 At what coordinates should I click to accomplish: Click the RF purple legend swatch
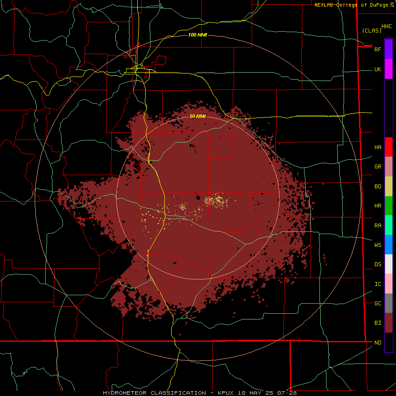tap(389, 49)
